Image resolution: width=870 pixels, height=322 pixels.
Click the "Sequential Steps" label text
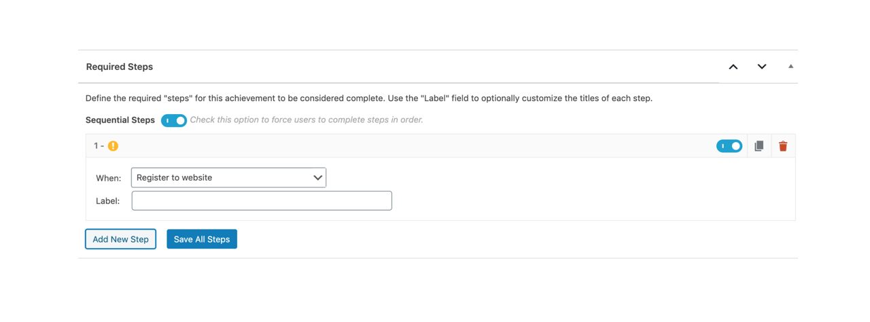coord(120,120)
